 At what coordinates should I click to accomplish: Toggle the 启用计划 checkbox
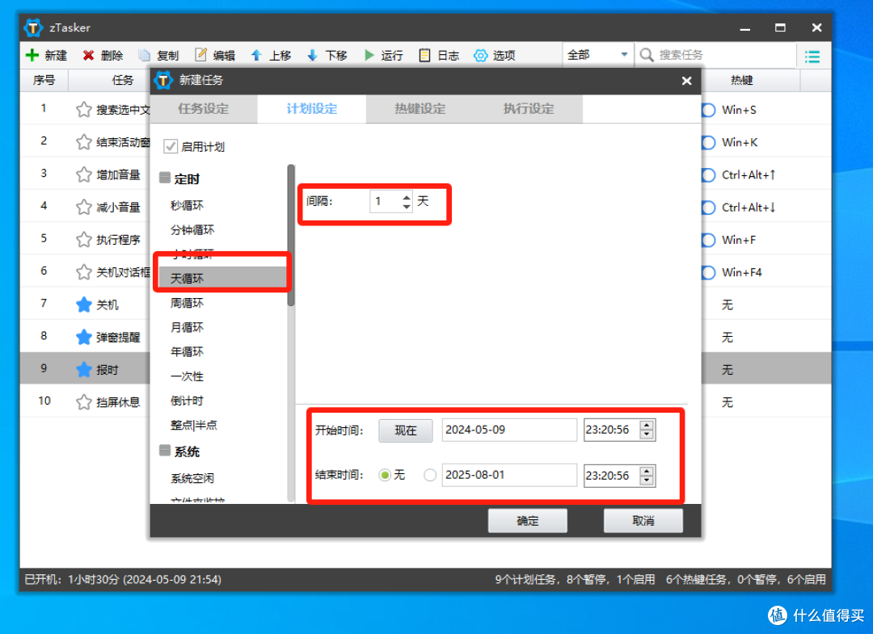pos(171,146)
